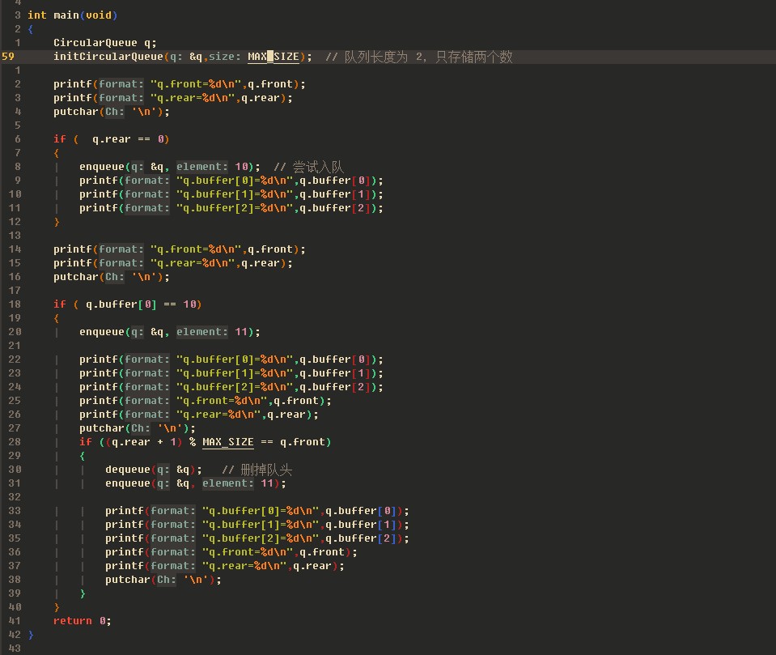Viewport: 776px width, 655px height.
Task: Click the putchar call on line 16
Action: pyautogui.click(x=112, y=277)
